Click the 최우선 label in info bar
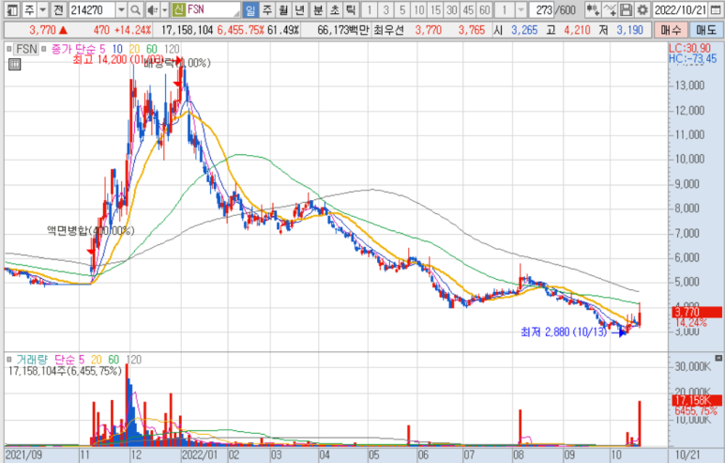 click(x=389, y=30)
